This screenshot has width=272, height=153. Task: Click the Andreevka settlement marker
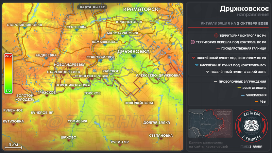(x=46, y=58)
